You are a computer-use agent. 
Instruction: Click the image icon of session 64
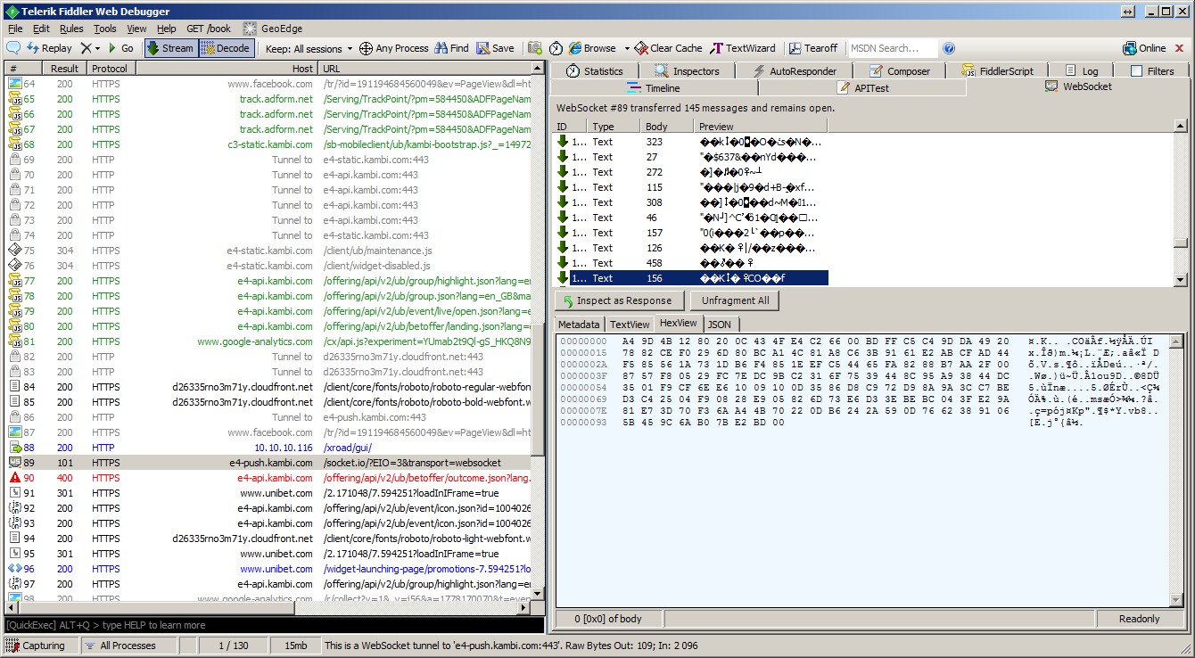(x=15, y=84)
